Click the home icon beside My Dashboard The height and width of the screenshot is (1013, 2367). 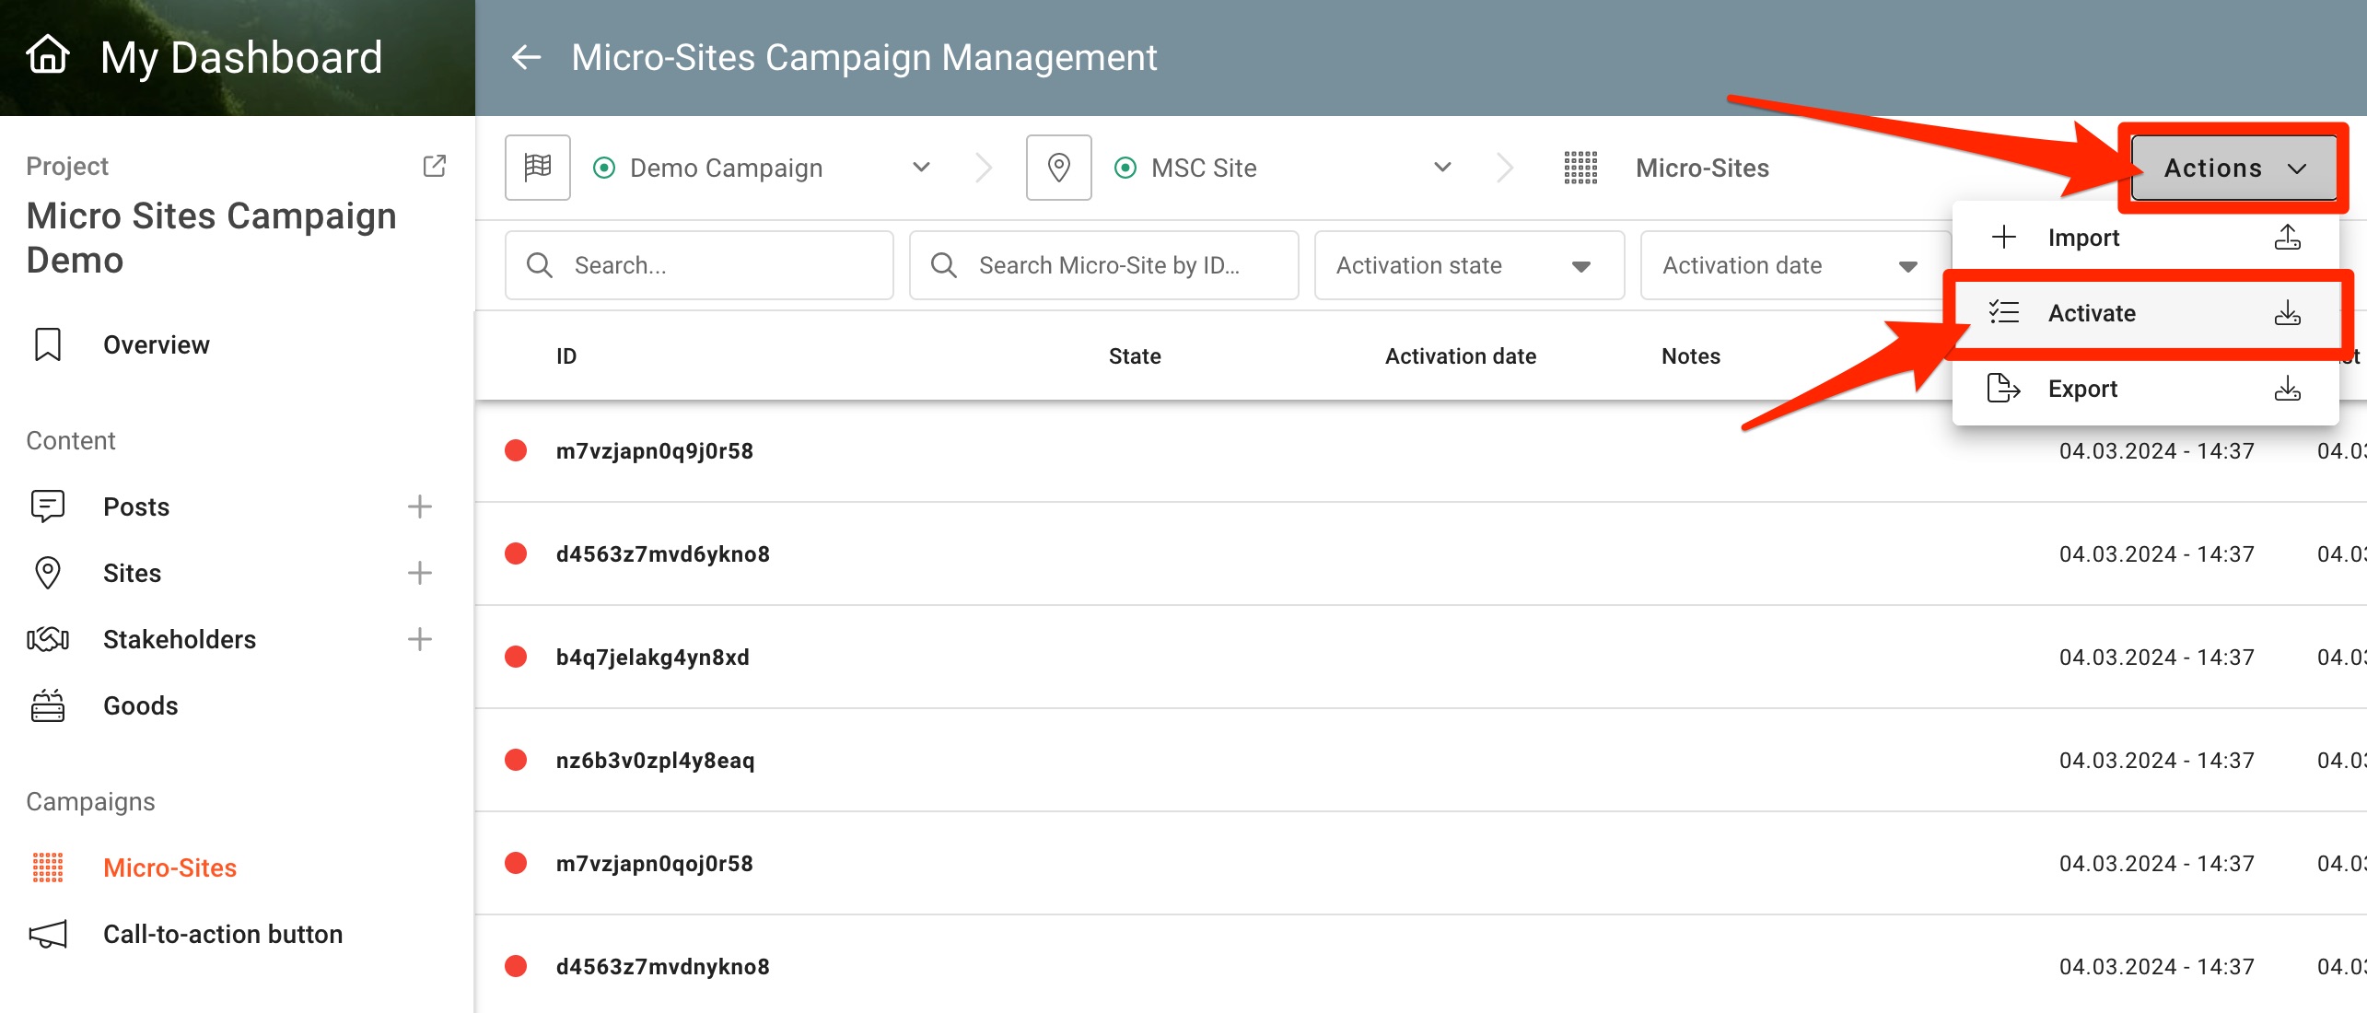click(x=48, y=55)
